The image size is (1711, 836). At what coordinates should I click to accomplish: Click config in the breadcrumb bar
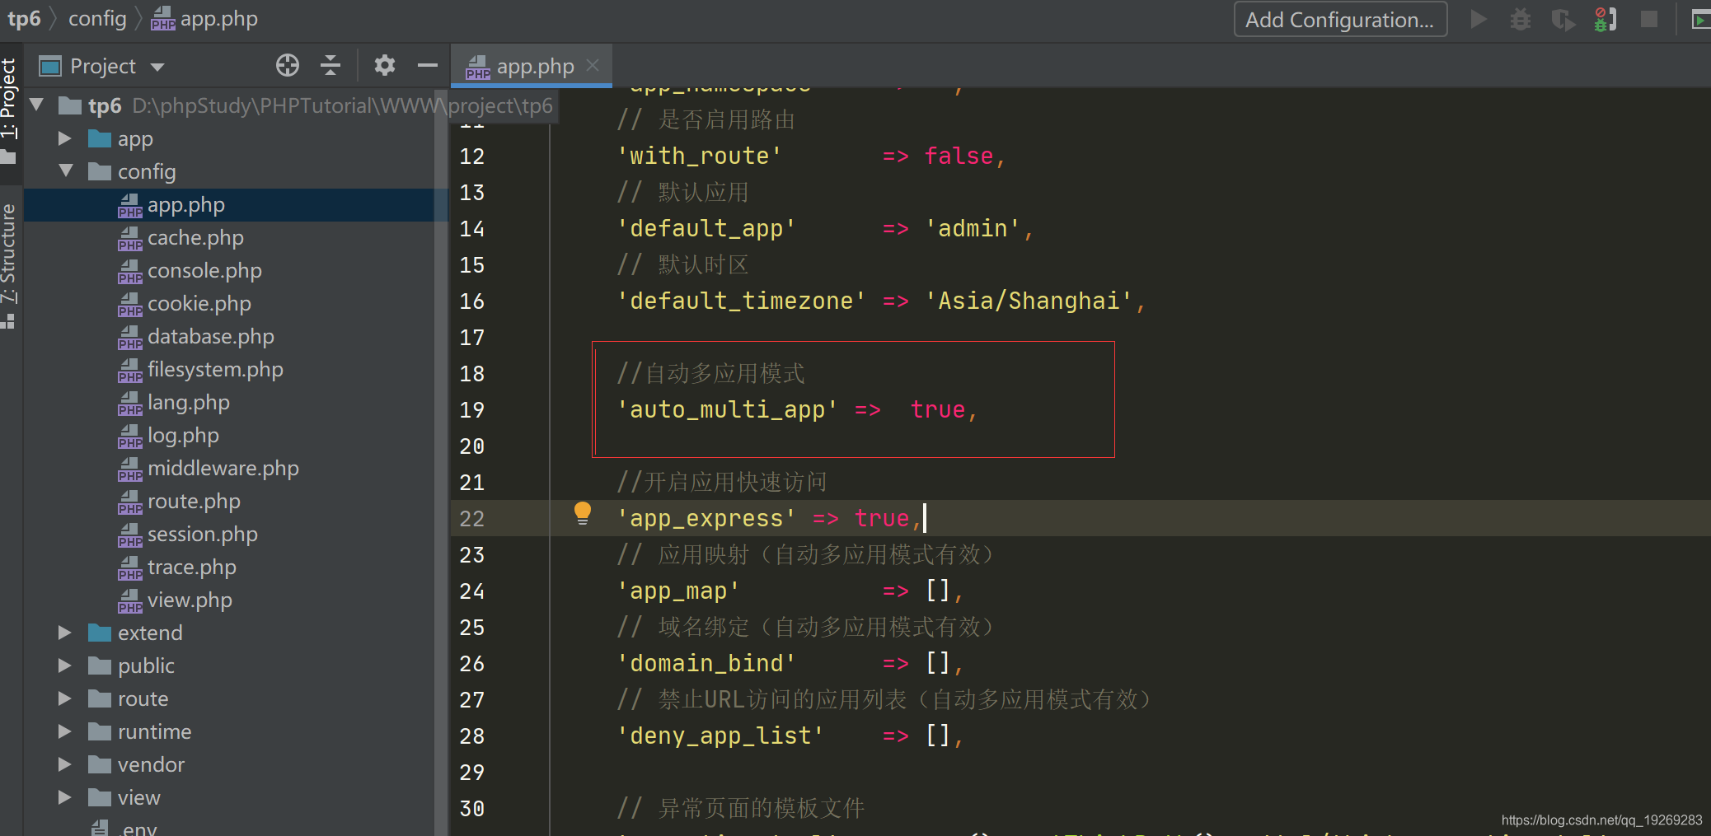[x=97, y=18]
